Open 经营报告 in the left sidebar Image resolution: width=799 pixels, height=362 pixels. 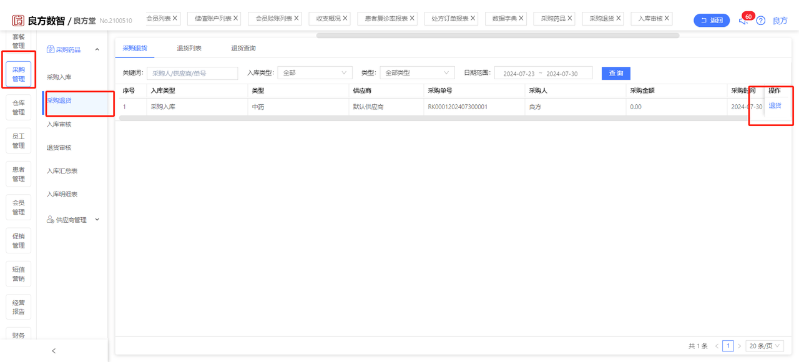(x=19, y=307)
